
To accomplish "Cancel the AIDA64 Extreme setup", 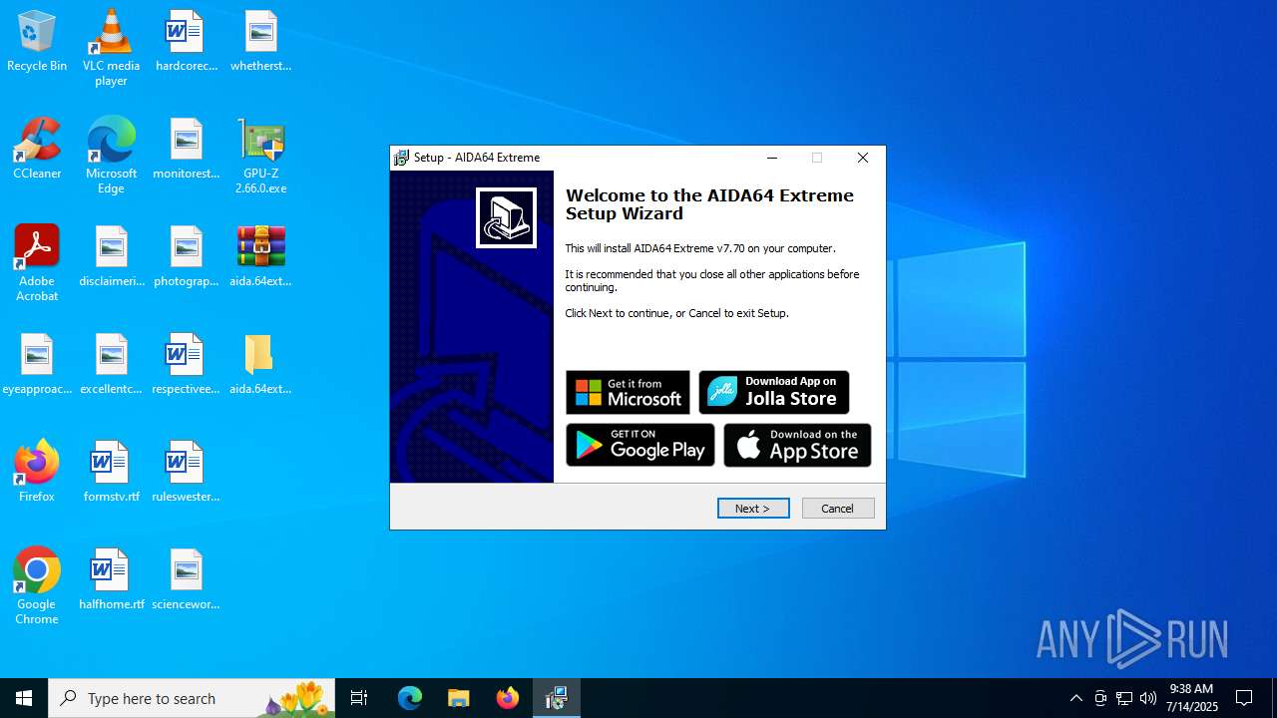I will (x=838, y=509).
